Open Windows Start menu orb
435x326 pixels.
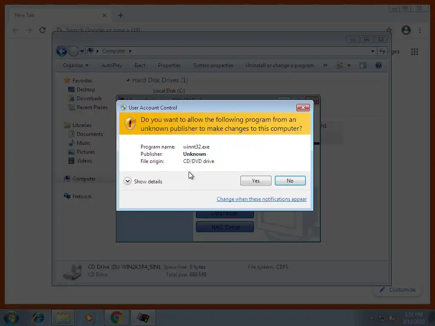click(11, 318)
